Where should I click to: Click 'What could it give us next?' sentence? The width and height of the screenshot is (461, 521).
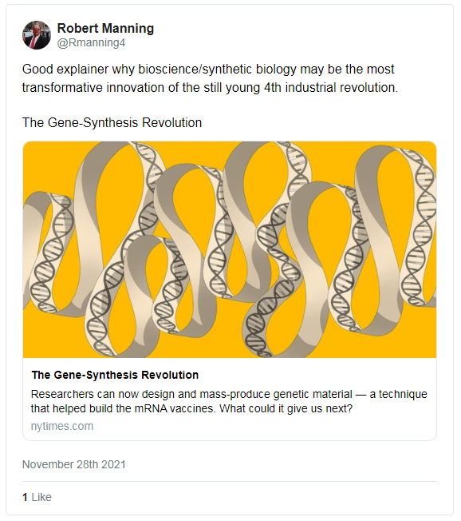pos(286,408)
